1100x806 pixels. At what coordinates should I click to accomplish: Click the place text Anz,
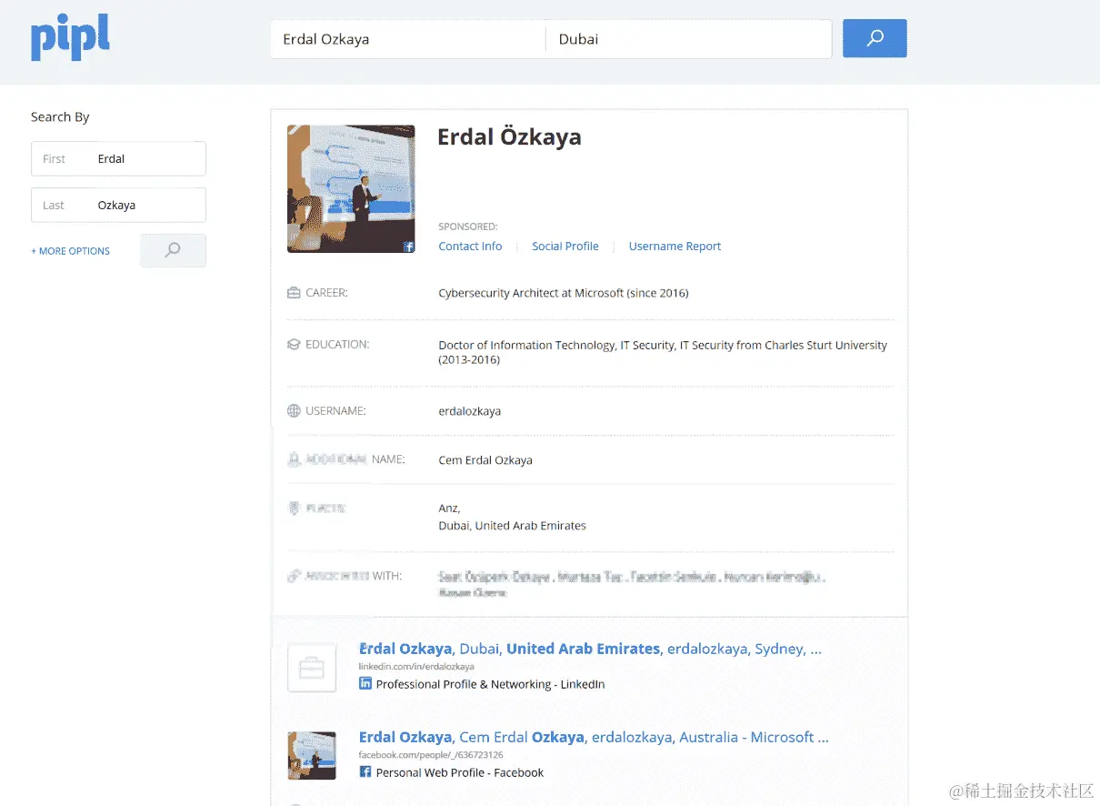pos(449,509)
